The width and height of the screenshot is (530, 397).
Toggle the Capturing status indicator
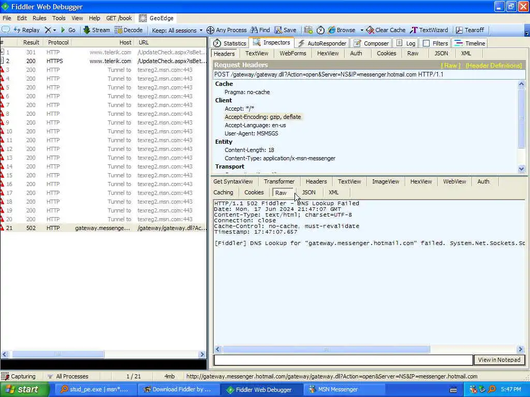(19, 376)
